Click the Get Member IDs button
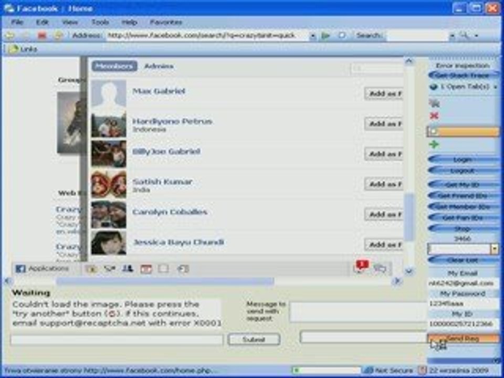The height and width of the screenshot is (378, 504). [464, 207]
